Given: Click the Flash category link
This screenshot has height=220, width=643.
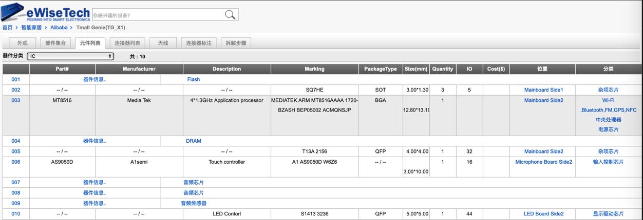Looking at the screenshot, I should click(194, 80).
